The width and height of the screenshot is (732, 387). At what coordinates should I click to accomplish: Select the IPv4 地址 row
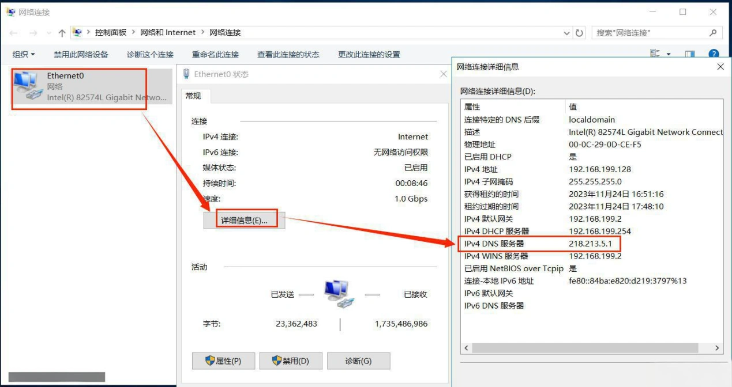pyautogui.click(x=592, y=169)
